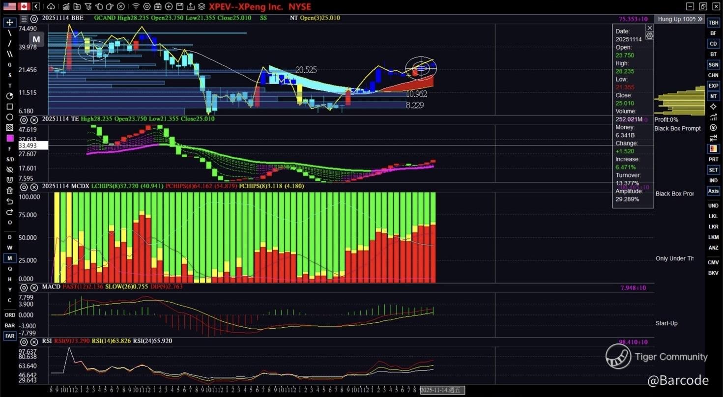723x397 pixels.
Task: Click the yen currency icon in right sidebar
Action: pos(713,128)
